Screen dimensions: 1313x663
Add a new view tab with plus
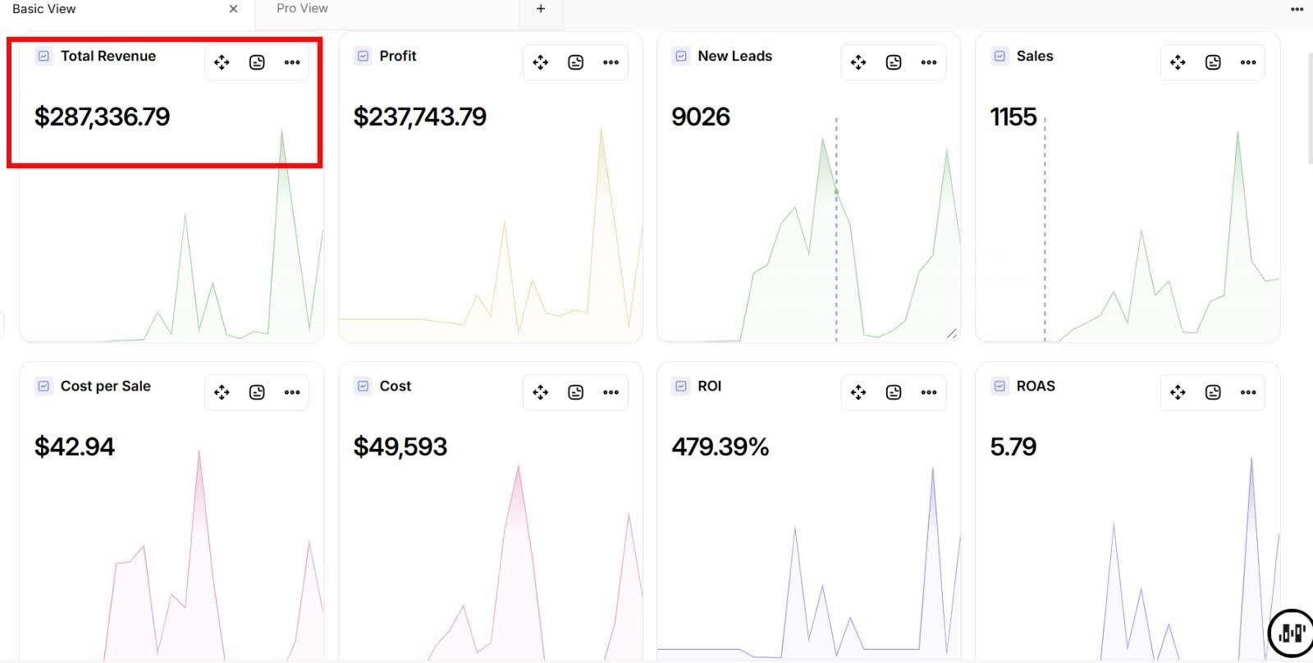pos(541,8)
